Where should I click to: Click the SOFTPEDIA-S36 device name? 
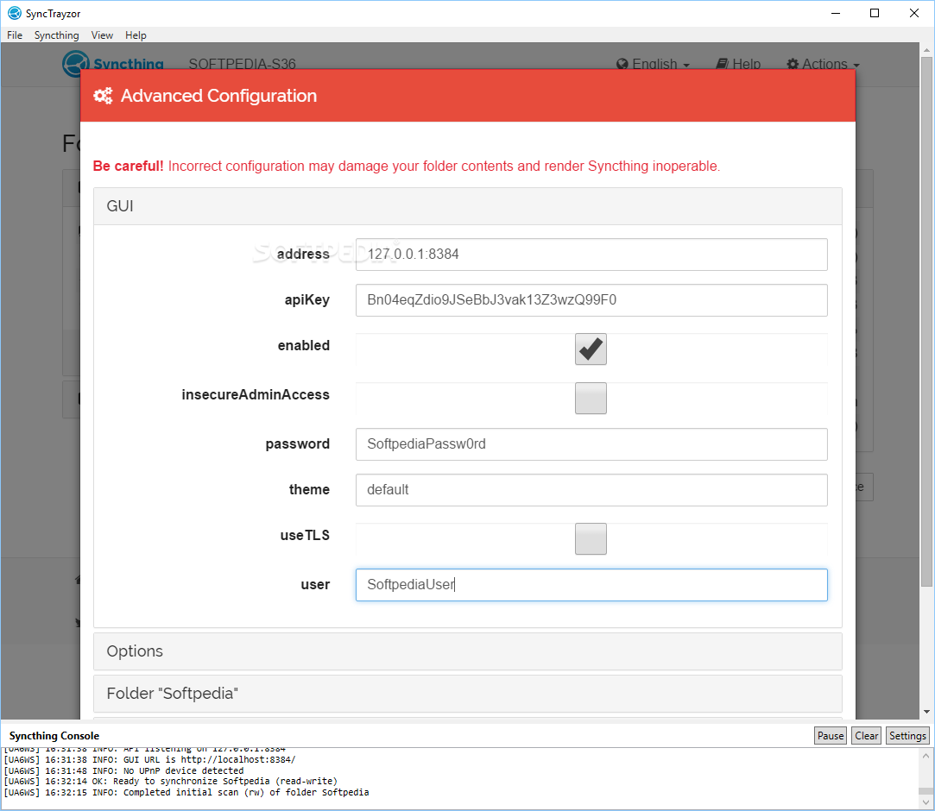click(242, 64)
